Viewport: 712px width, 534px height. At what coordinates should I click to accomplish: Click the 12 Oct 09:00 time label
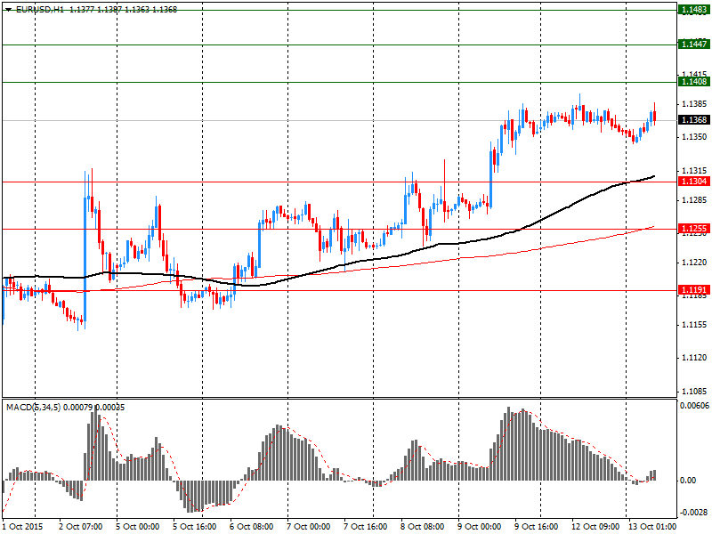coord(595,527)
